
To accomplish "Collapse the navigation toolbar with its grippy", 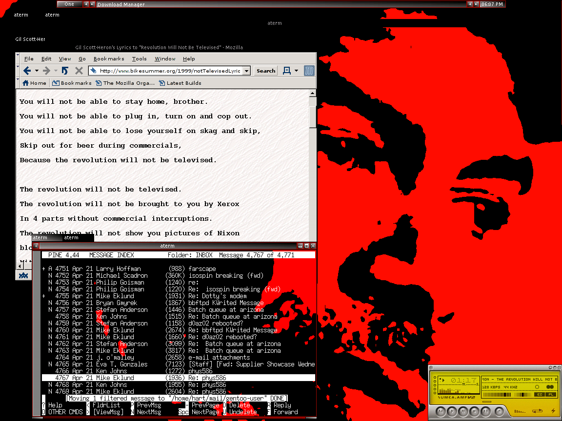I will coord(18,71).
